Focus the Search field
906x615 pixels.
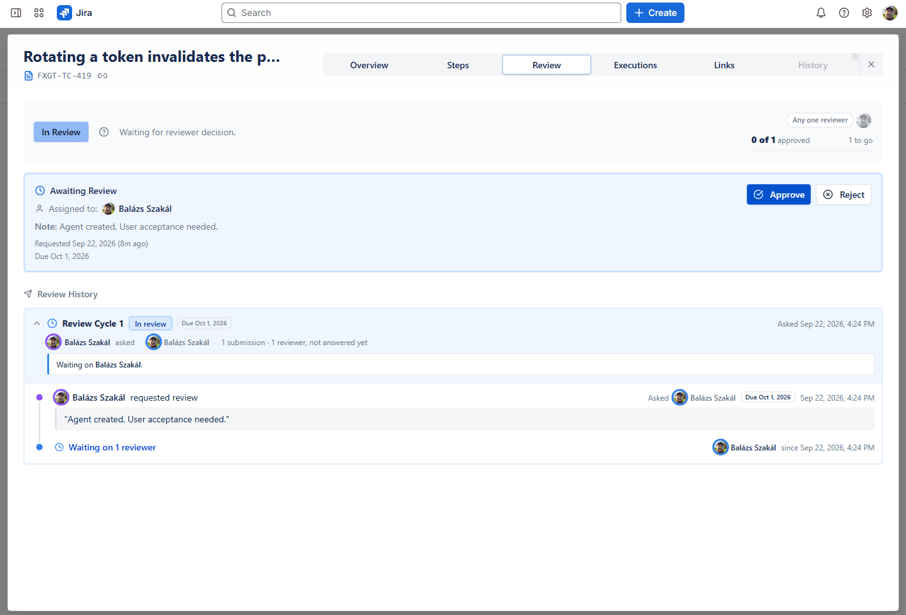click(x=421, y=13)
